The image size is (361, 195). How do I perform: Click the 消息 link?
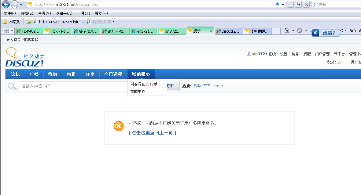[x=295, y=54]
